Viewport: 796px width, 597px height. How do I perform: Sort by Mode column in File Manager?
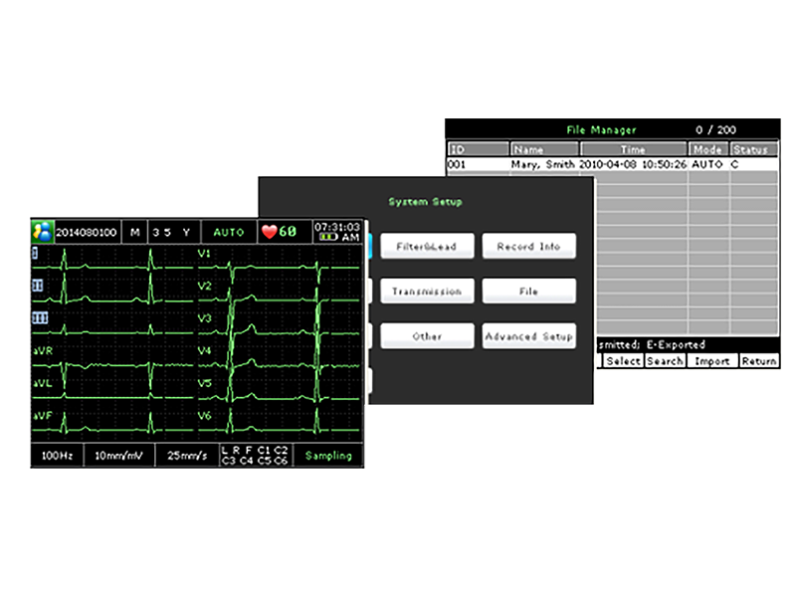[x=707, y=149]
